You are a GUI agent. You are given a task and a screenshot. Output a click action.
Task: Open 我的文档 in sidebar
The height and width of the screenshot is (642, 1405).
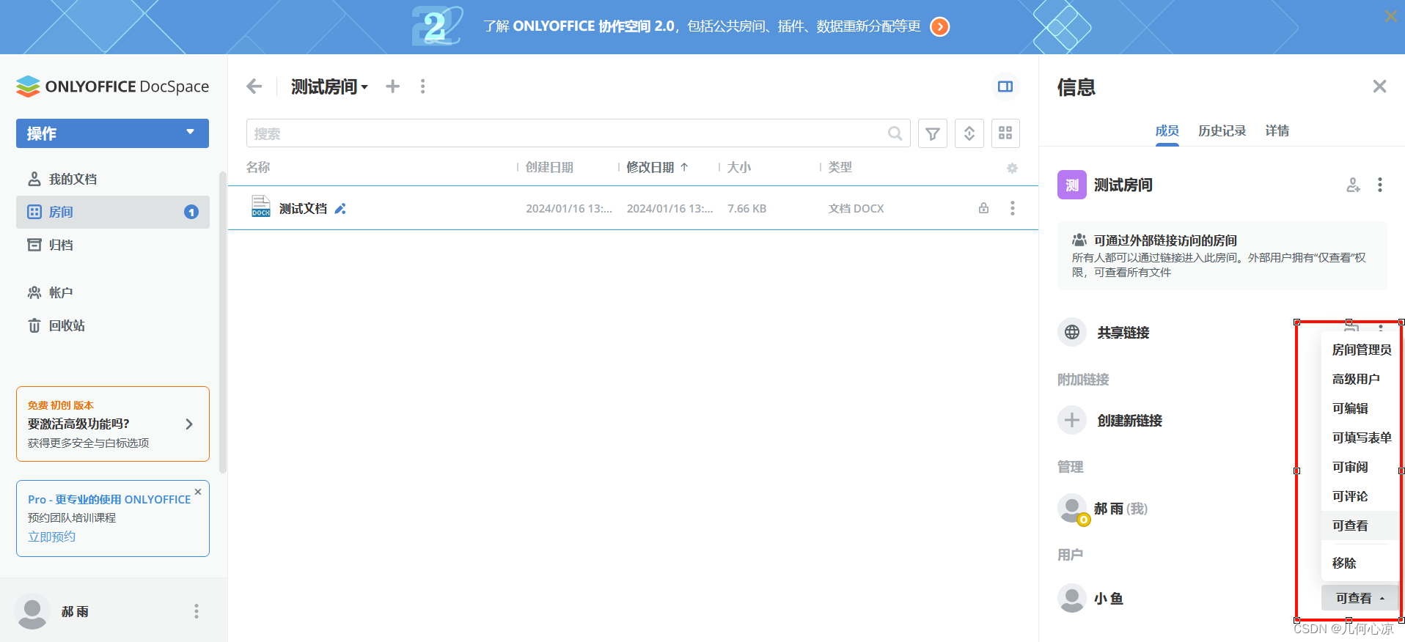[x=112, y=179]
